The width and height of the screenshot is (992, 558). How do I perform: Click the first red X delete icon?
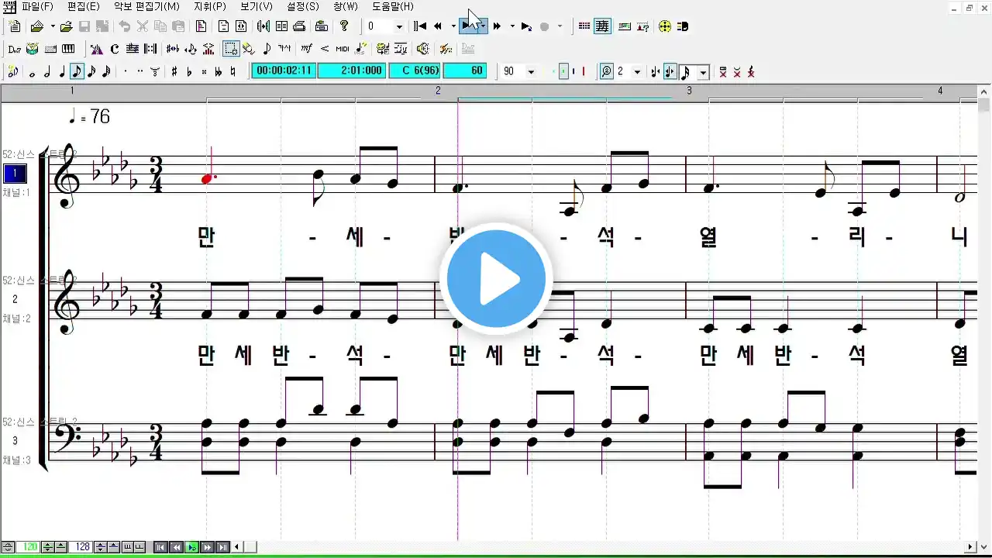pos(723,72)
